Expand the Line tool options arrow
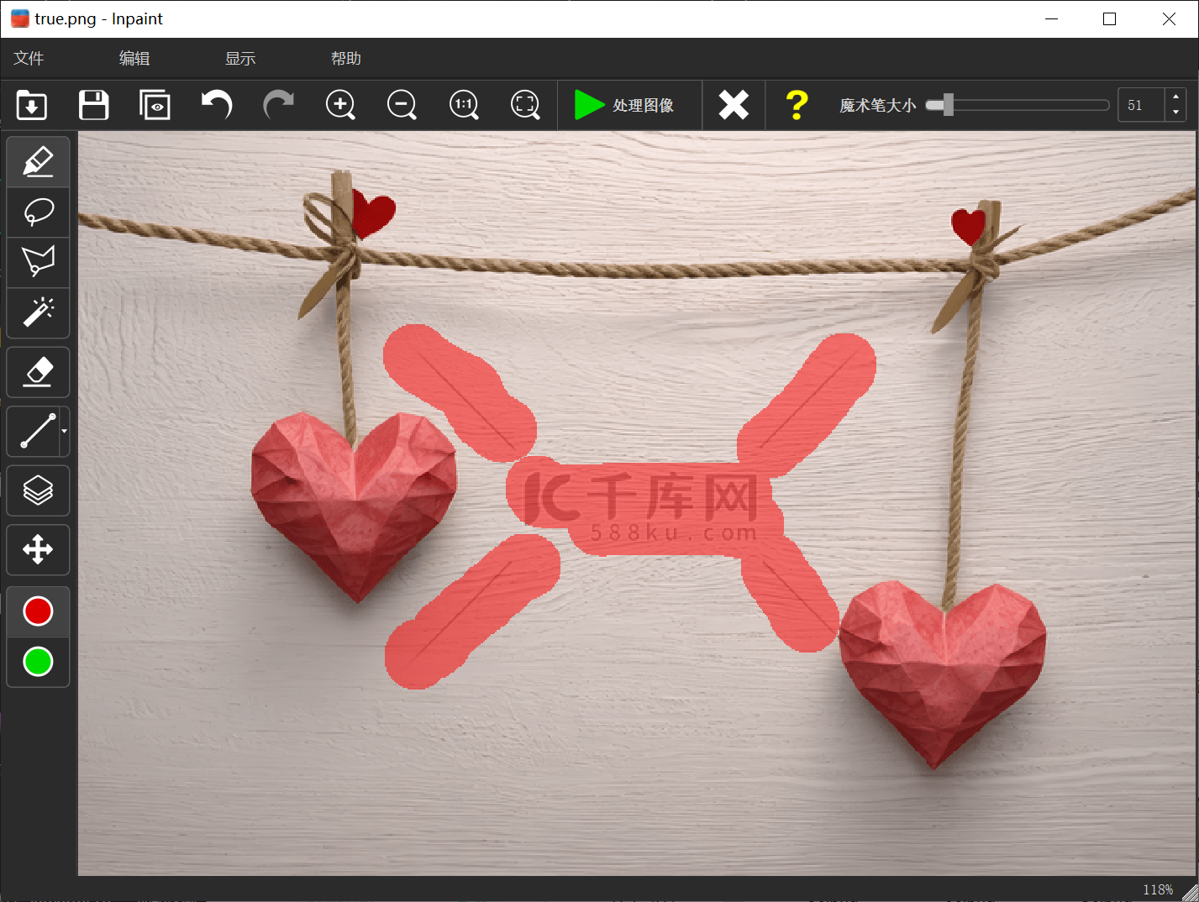The image size is (1199, 902). click(x=64, y=431)
